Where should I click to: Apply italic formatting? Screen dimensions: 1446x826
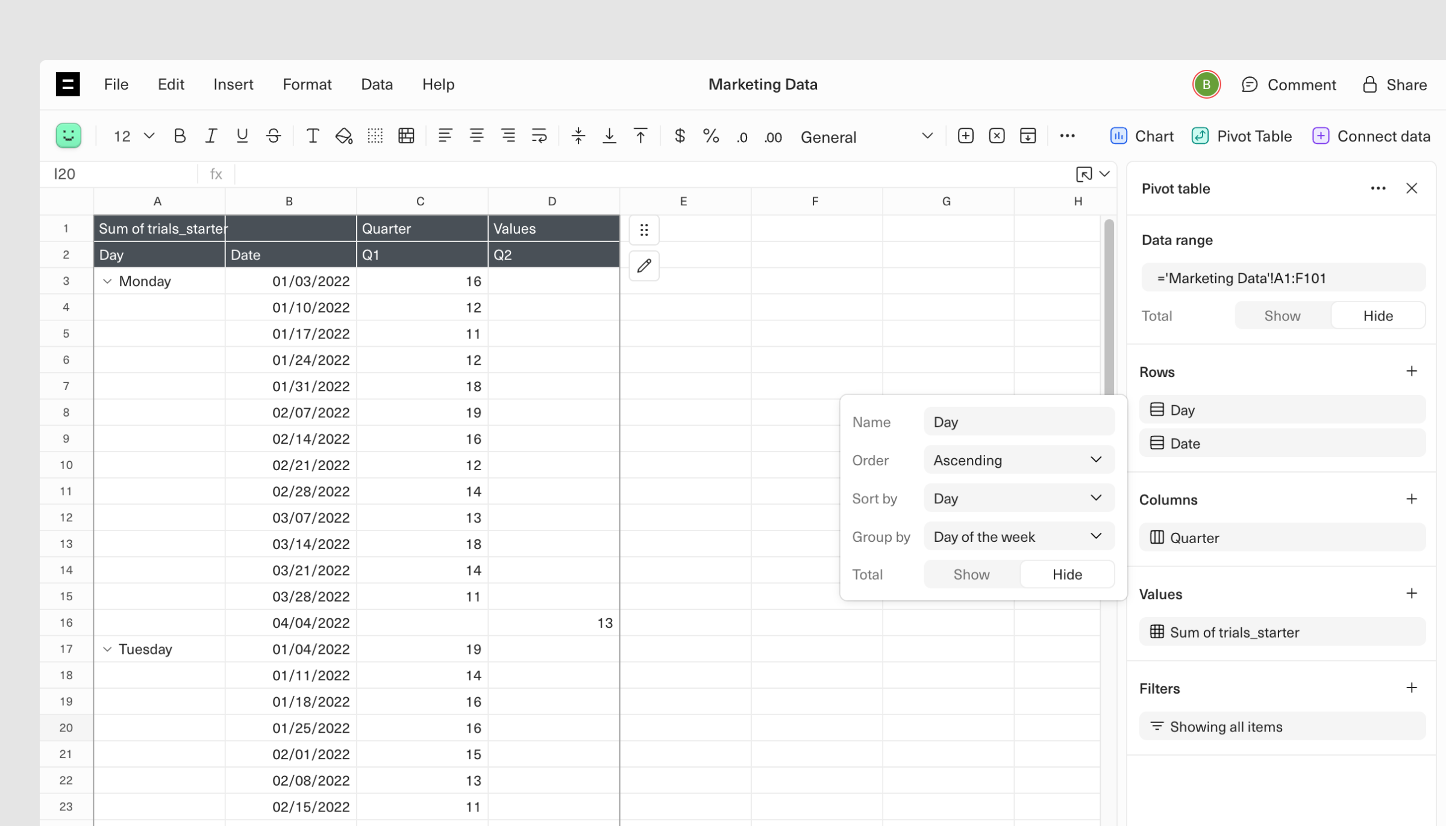211,136
